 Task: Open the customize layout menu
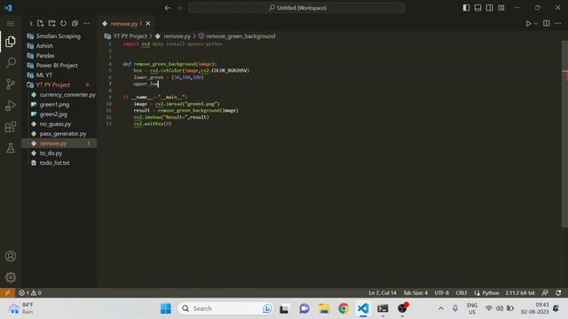[501, 8]
